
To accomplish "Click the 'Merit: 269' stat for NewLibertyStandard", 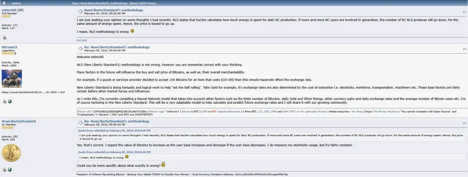I will point(8,139).
